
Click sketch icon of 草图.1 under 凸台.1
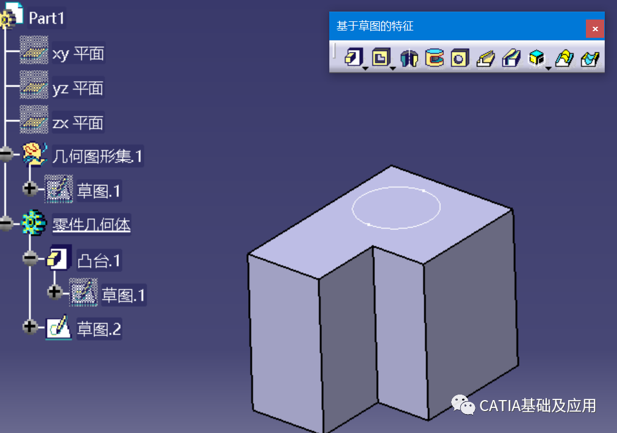[x=84, y=292]
